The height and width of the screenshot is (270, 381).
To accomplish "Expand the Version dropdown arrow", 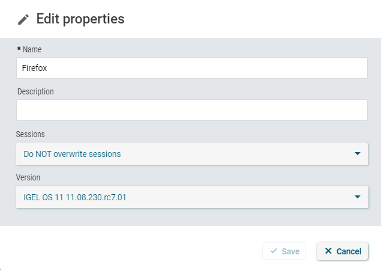I will tap(358, 197).
